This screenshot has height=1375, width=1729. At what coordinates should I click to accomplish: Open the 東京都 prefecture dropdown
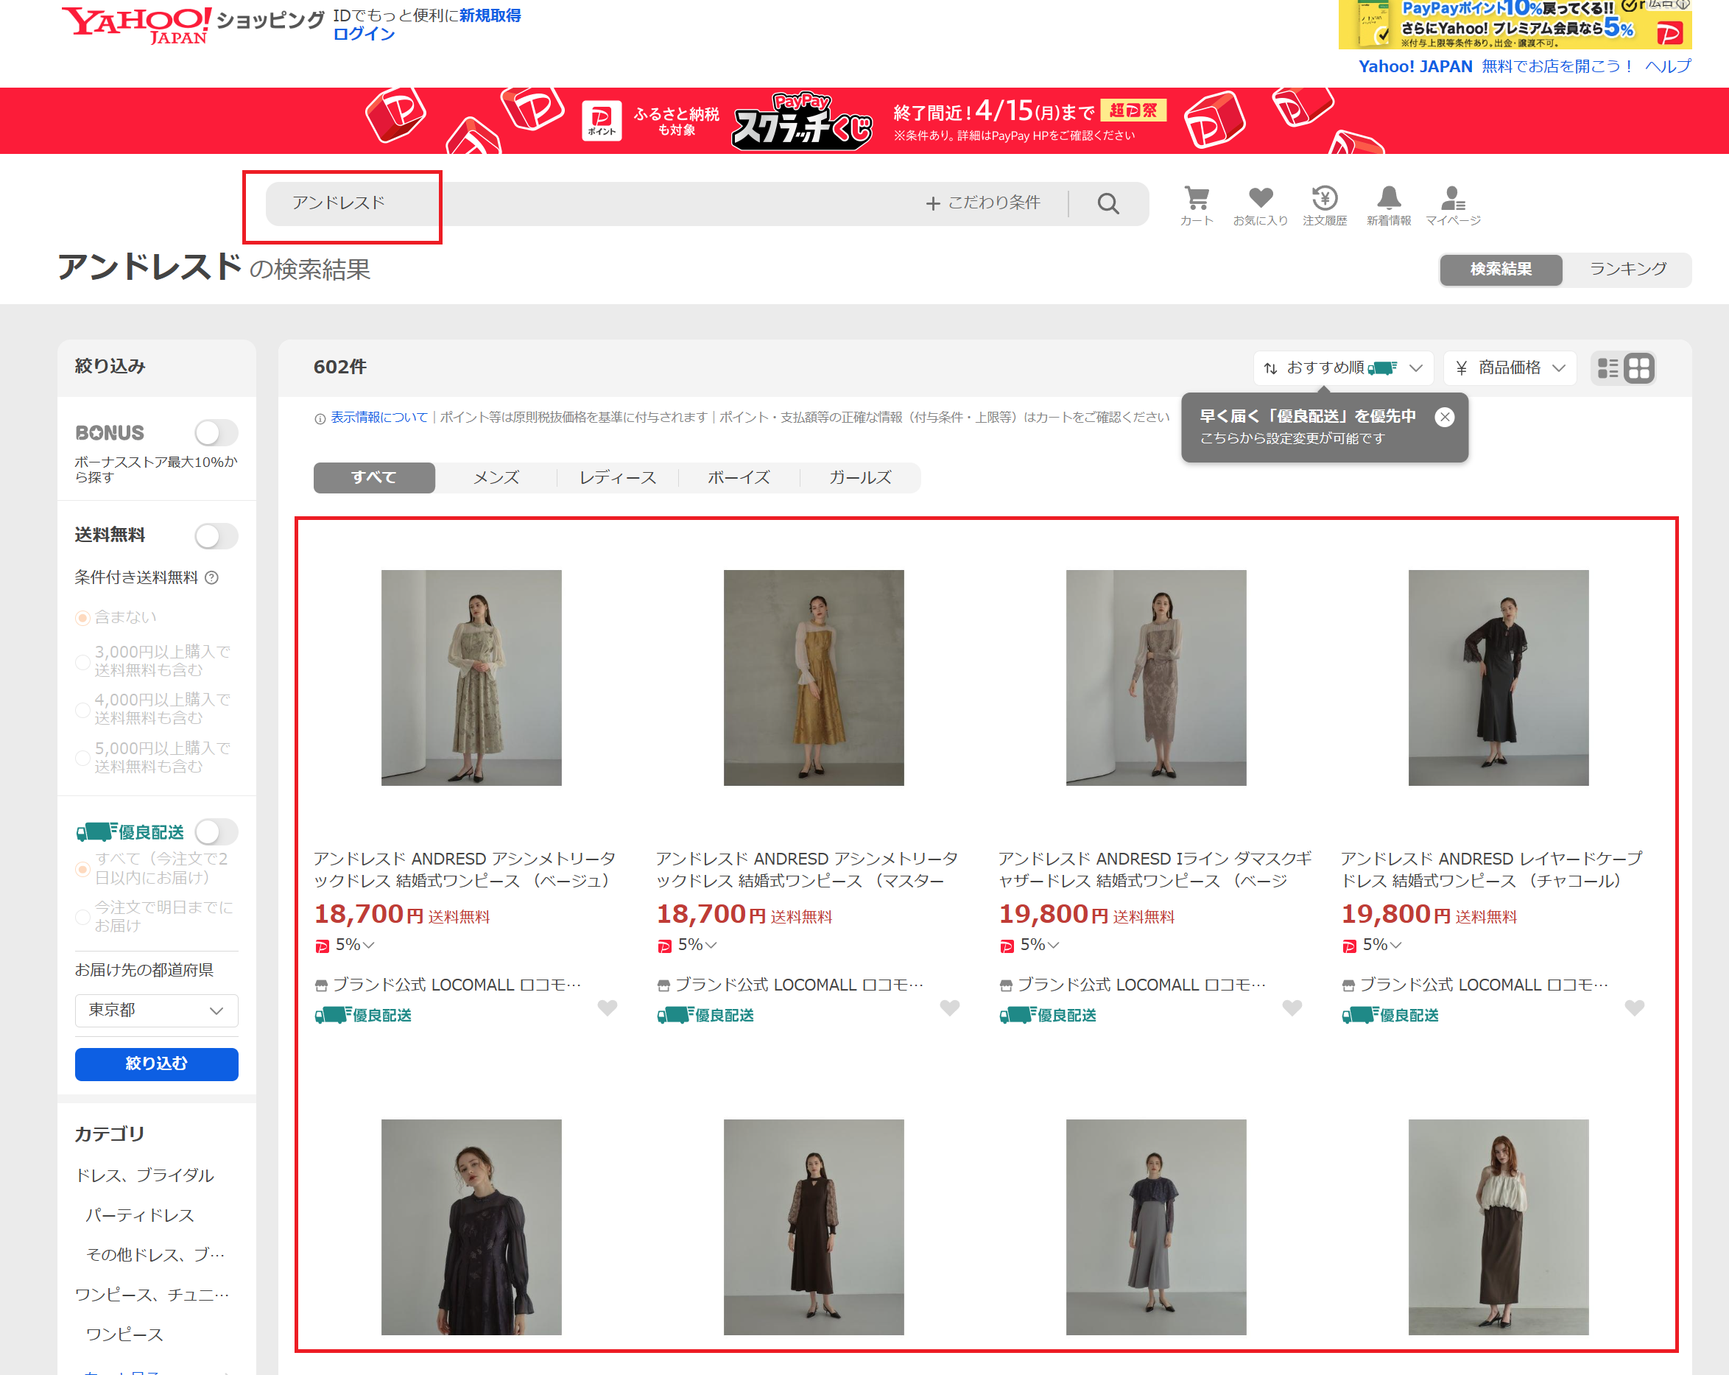pos(156,1010)
